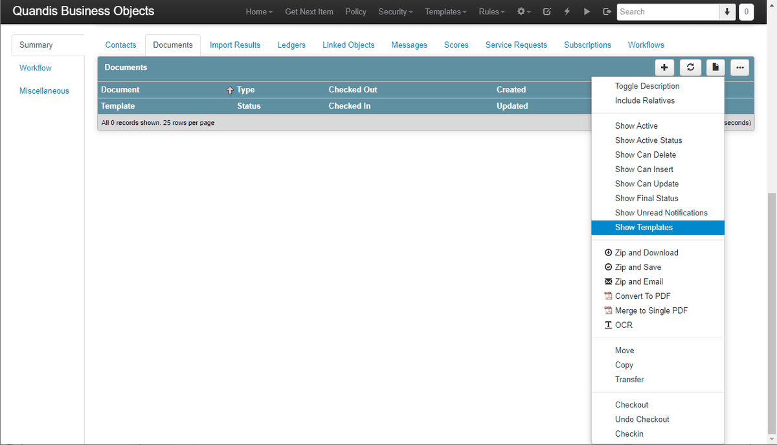Switch to Service Requests tab
This screenshot has height=445, width=777.
(516, 45)
